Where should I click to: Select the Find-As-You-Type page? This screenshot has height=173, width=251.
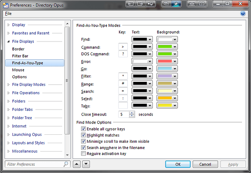tap(35, 63)
